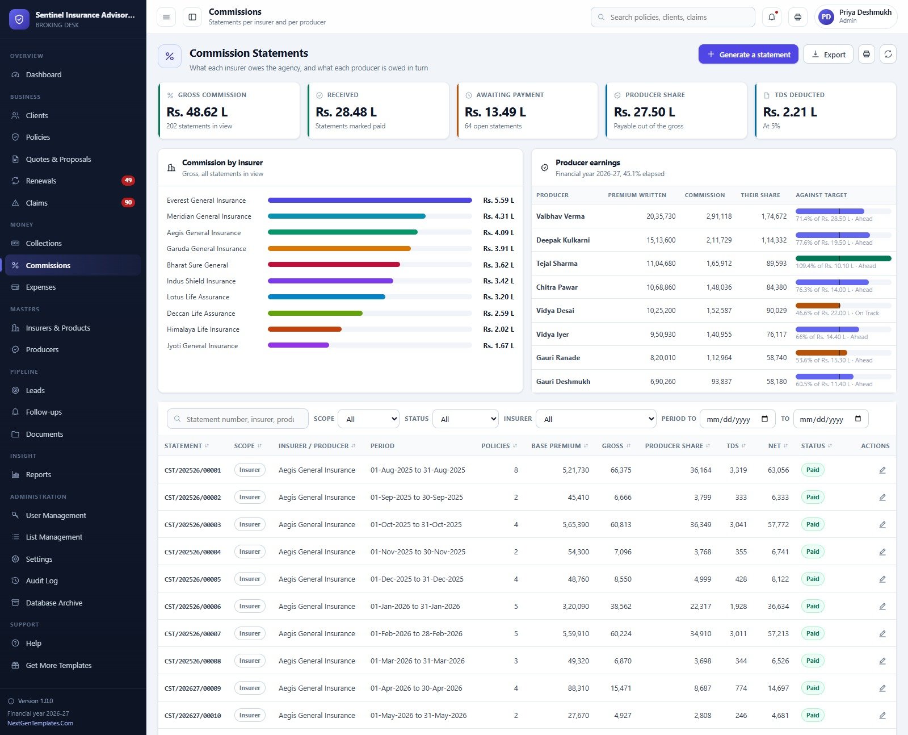Open Reports in the sidebar
The height and width of the screenshot is (735, 908).
(x=73, y=475)
